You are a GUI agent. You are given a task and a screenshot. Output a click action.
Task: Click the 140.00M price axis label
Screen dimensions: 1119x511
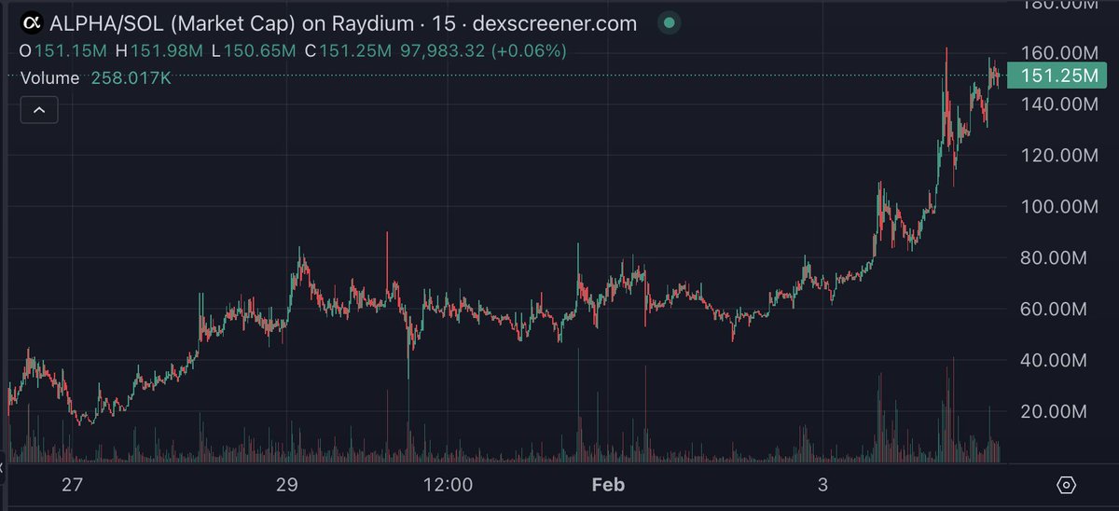[1059, 104]
